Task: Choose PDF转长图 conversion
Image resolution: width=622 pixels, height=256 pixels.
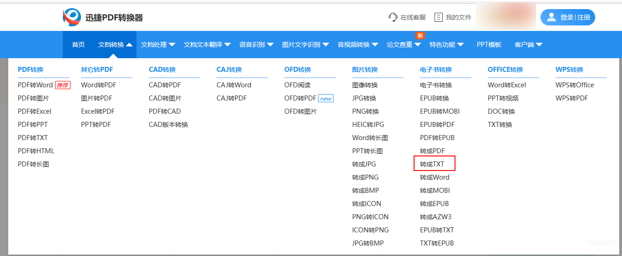Action: 33,164
